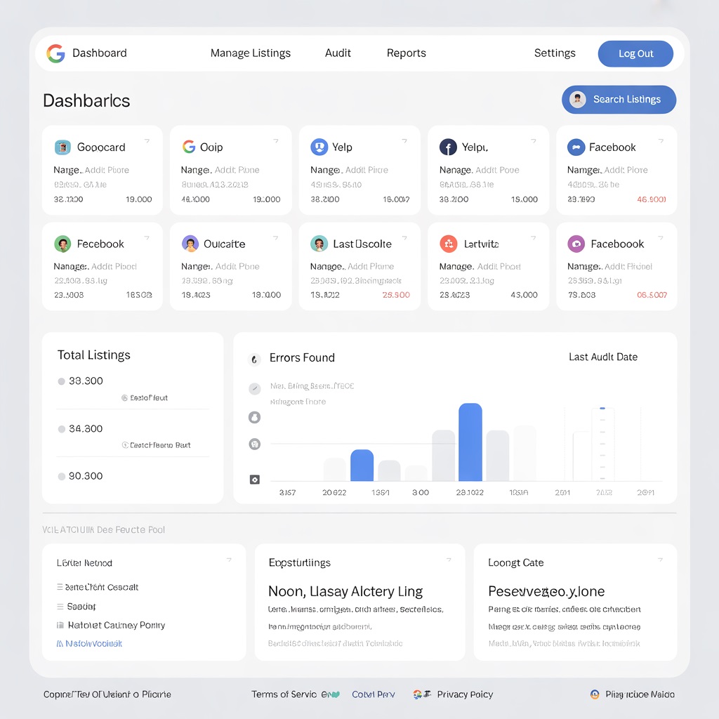Open the Manage Listings menu

click(251, 53)
